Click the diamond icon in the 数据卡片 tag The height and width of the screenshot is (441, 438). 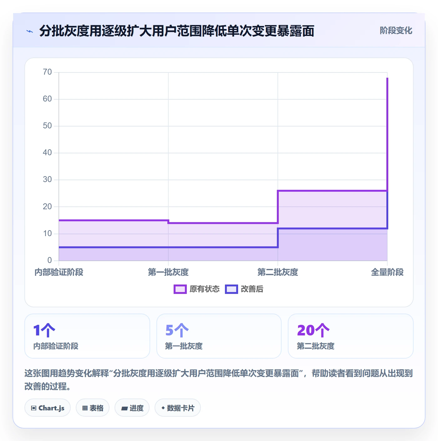pyautogui.click(x=163, y=408)
